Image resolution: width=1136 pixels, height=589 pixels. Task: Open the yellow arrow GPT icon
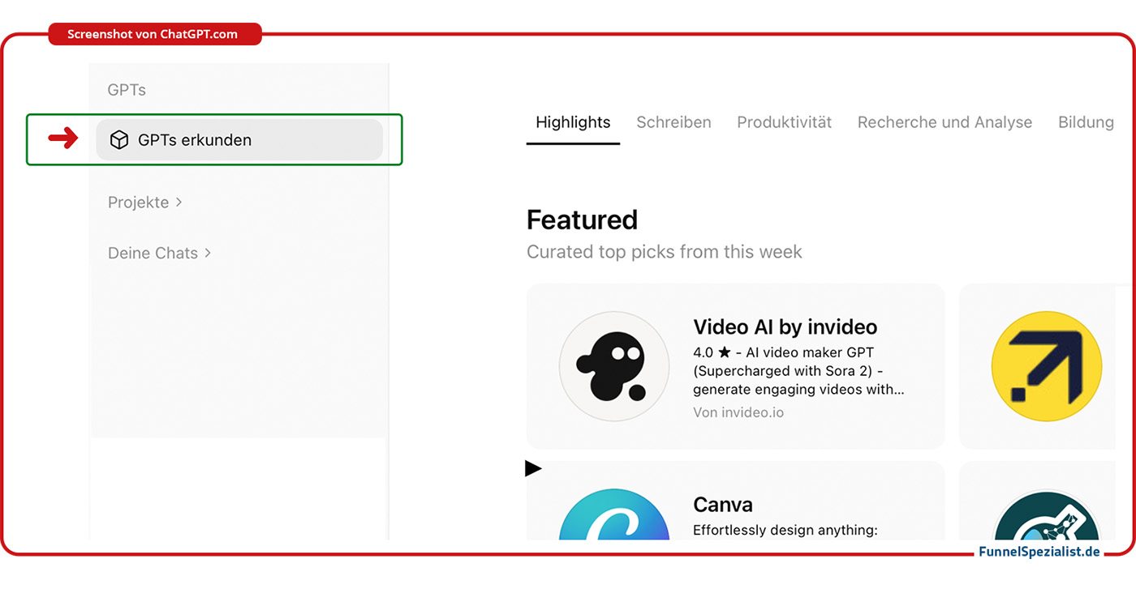pyautogui.click(x=1047, y=367)
